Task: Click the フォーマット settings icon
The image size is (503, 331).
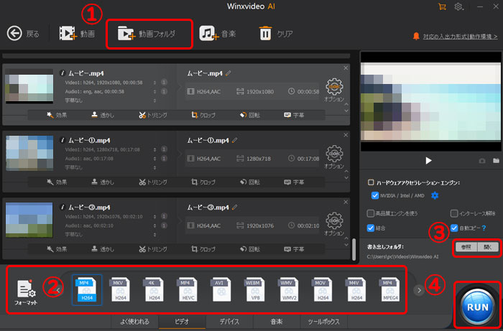Action: point(27,289)
